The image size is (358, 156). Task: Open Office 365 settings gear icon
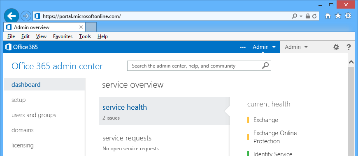336,47
